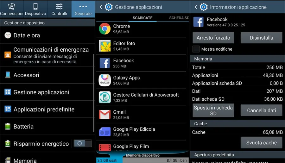Click the Memoria dispositivo usage bar
The height and width of the screenshot is (163, 285).
[142, 160]
